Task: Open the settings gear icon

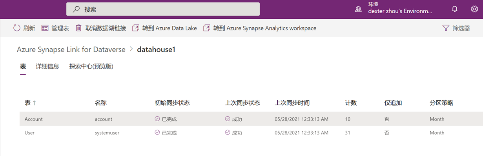Action: 474,9
